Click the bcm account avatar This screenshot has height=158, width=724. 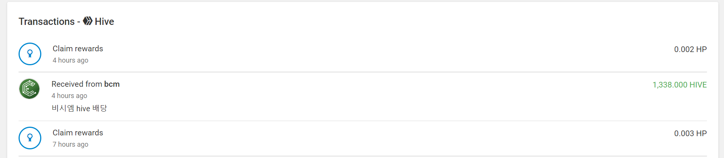click(x=30, y=89)
